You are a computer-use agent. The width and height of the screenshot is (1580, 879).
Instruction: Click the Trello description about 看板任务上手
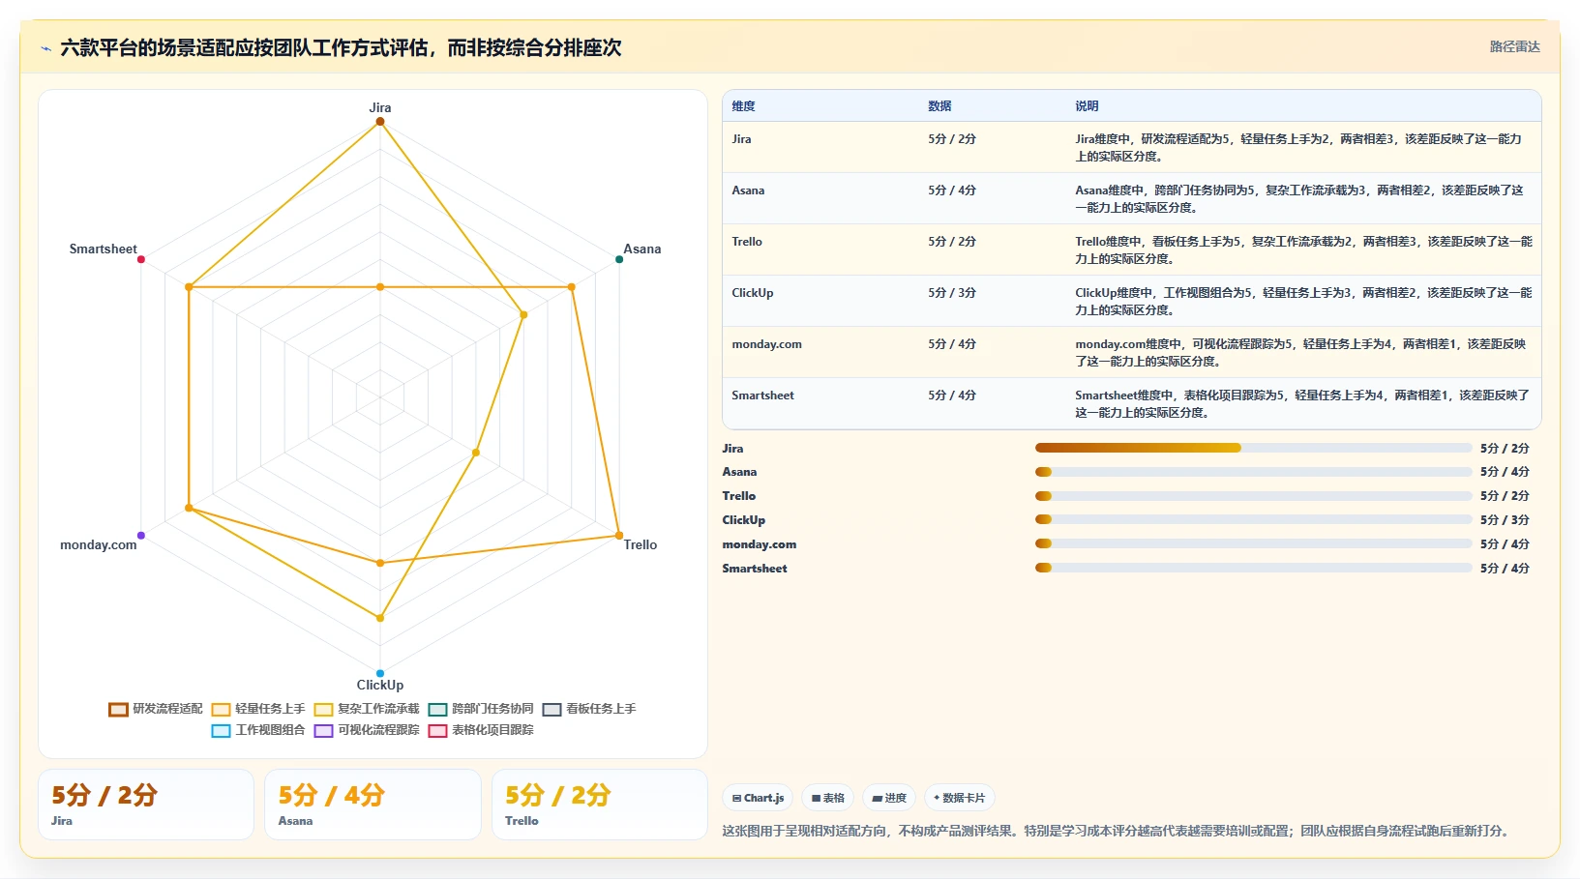1303,250
